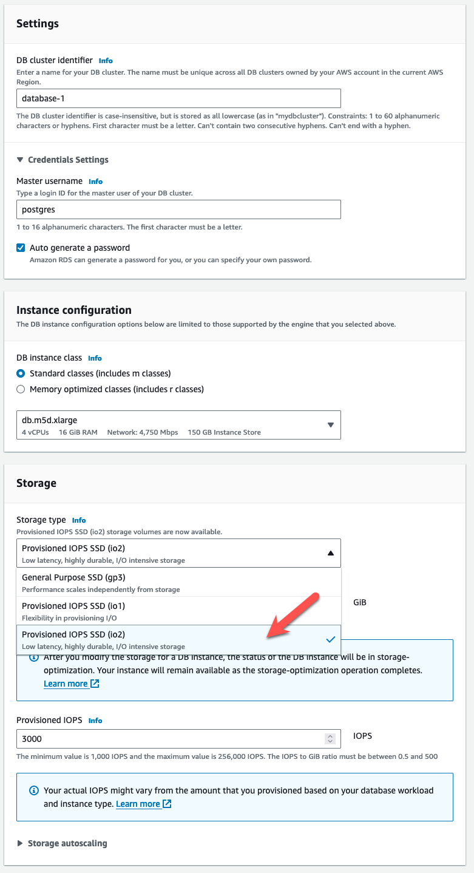Click the checkmark next to the Provisioned IOPS SSD (io2) option

pyautogui.click(x=331, y=639)
